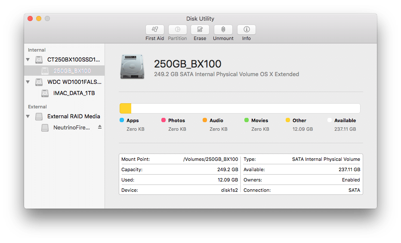Collapse the External RAID Media tree
This screenshot has width=401, height=243.
[28, 117]
